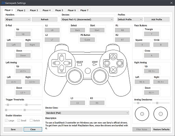Open the Handlers XInput dropdown
This screenshot has width=175, height=136.
point(18,19)
